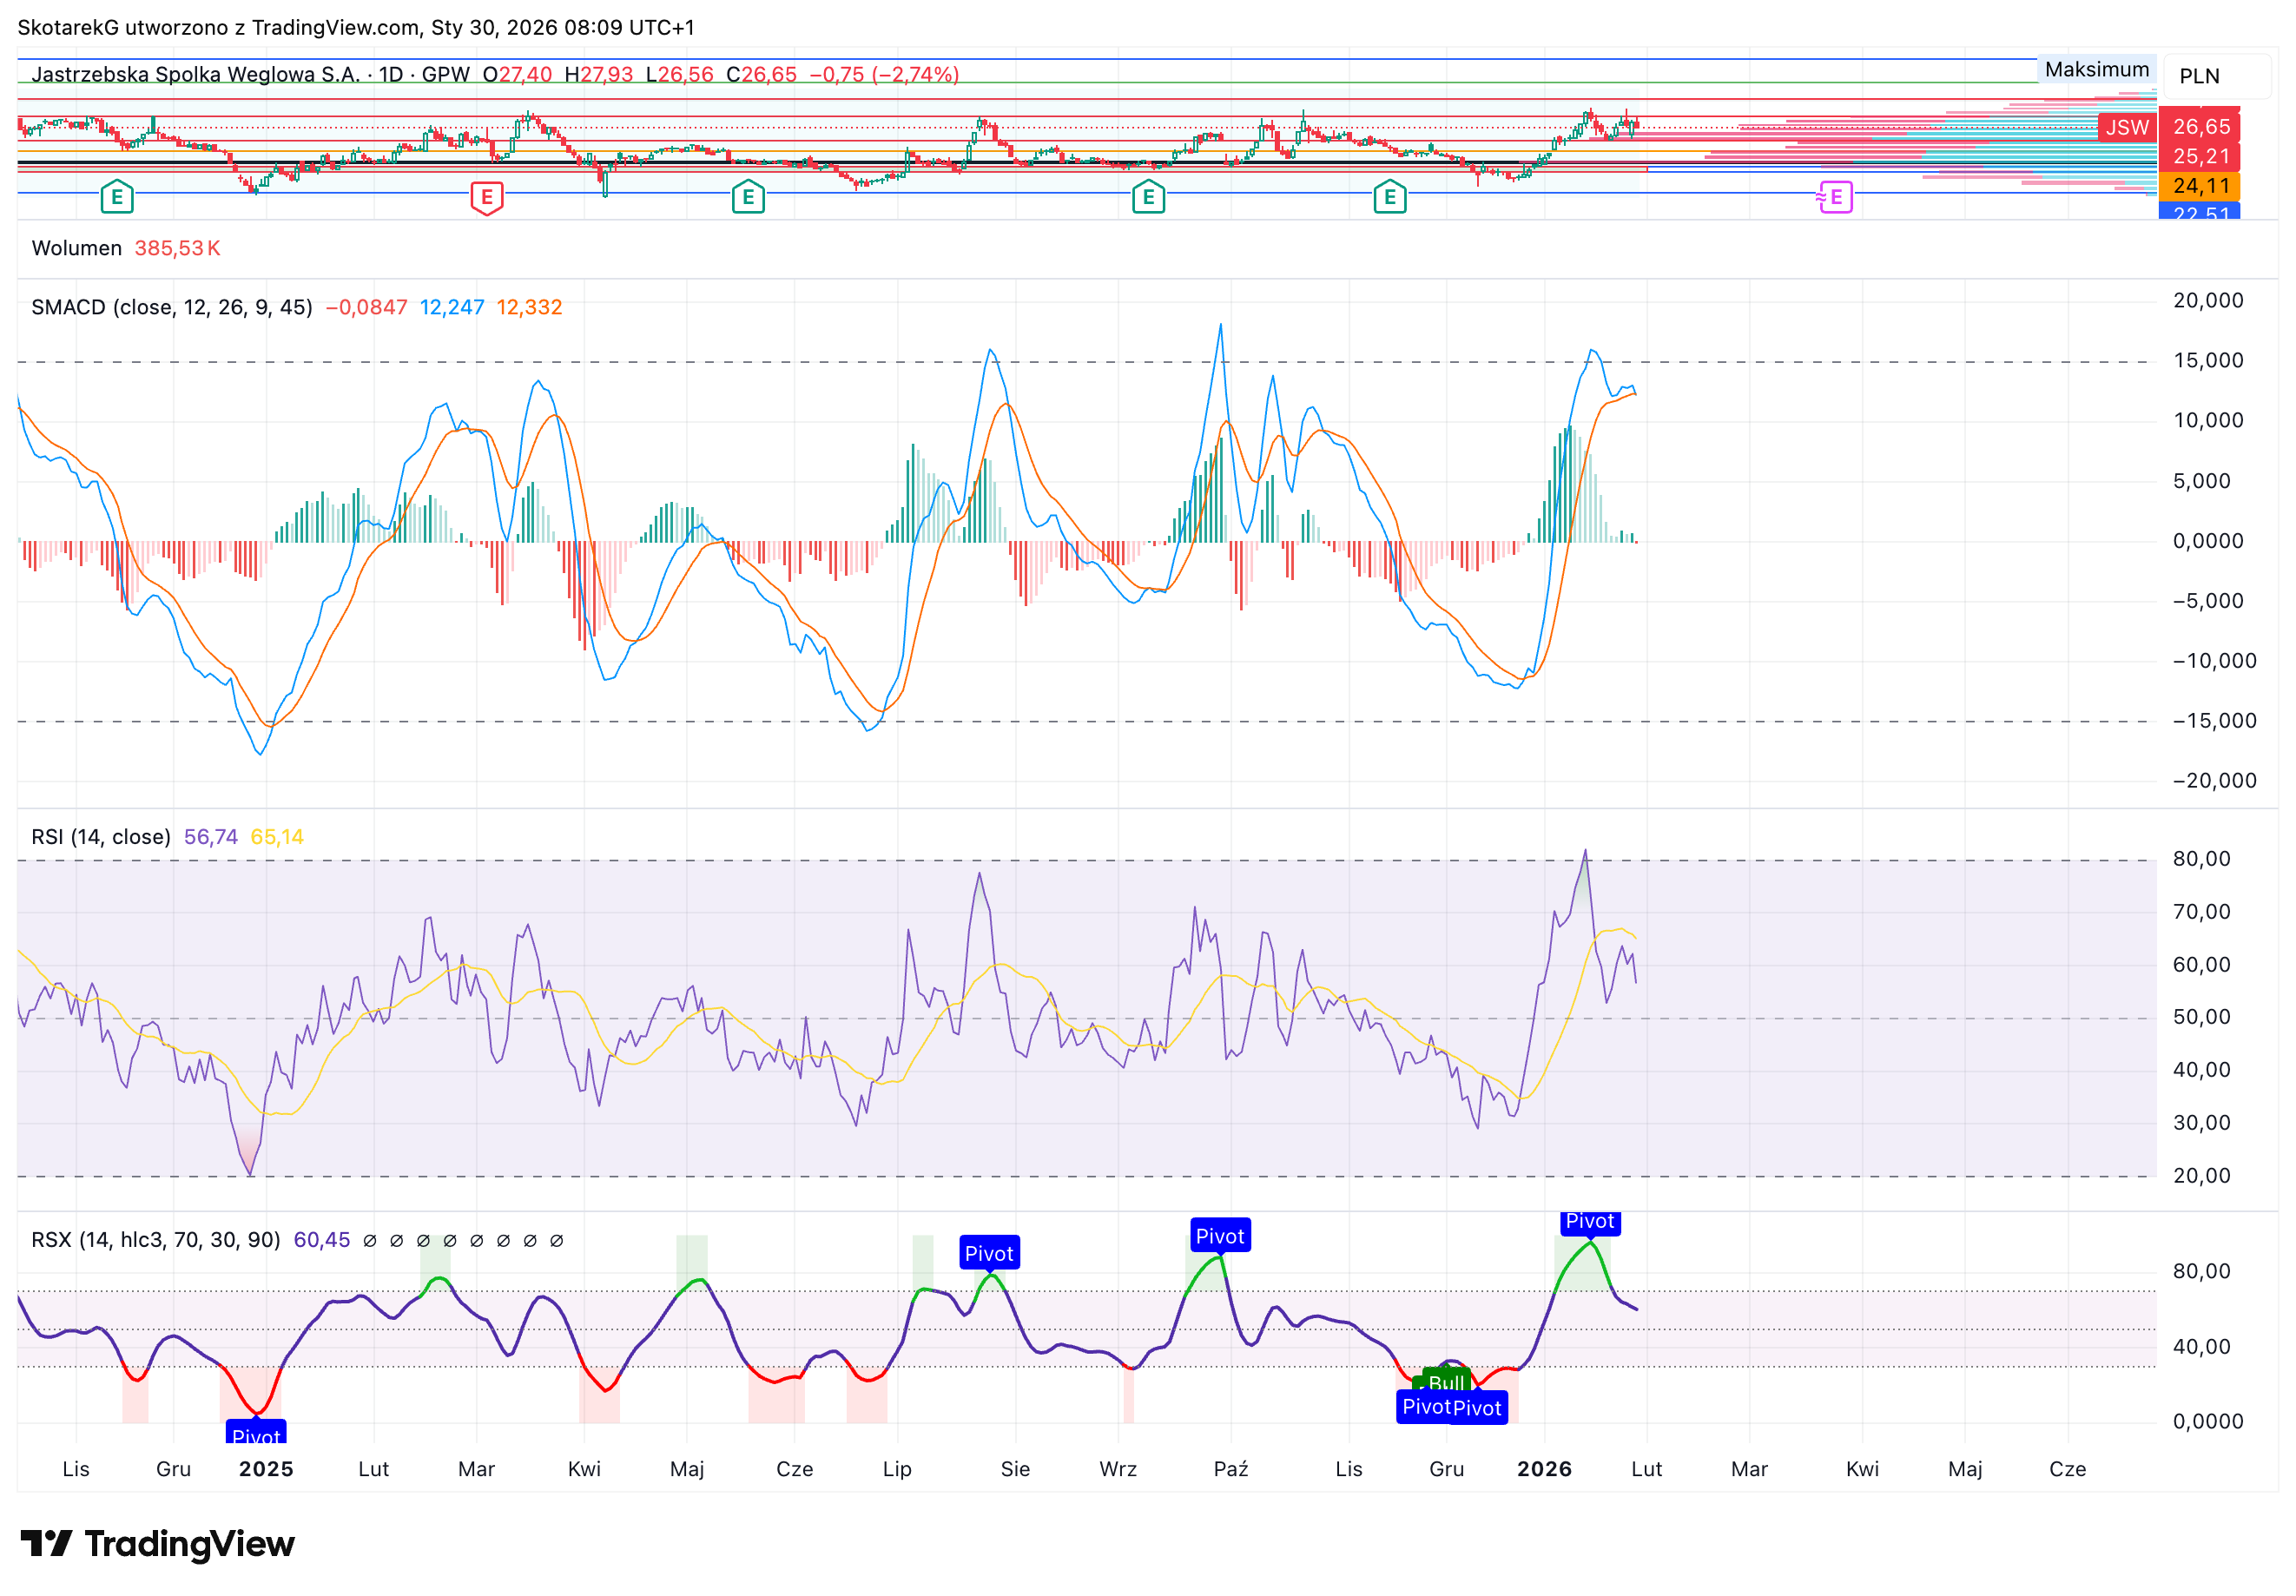Click the green E earnings marker between Maj and Cze
2296x1596 pixels.
[x=748, y=197]
